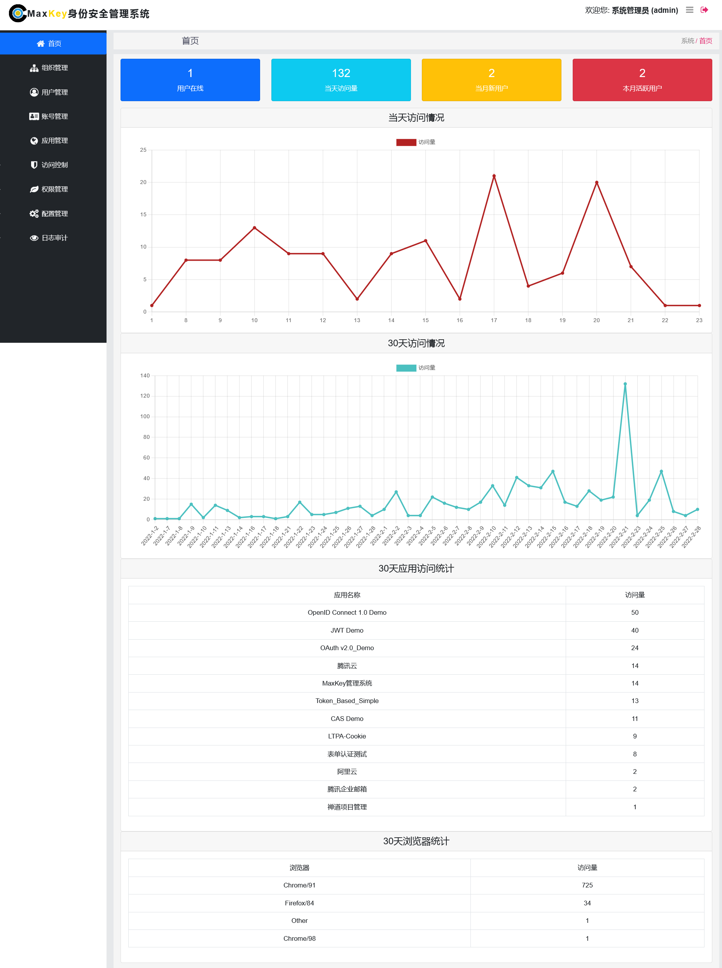
Task: Toggle the teal 访问量 legend in 30-day chart
Action: pos(406,368)
